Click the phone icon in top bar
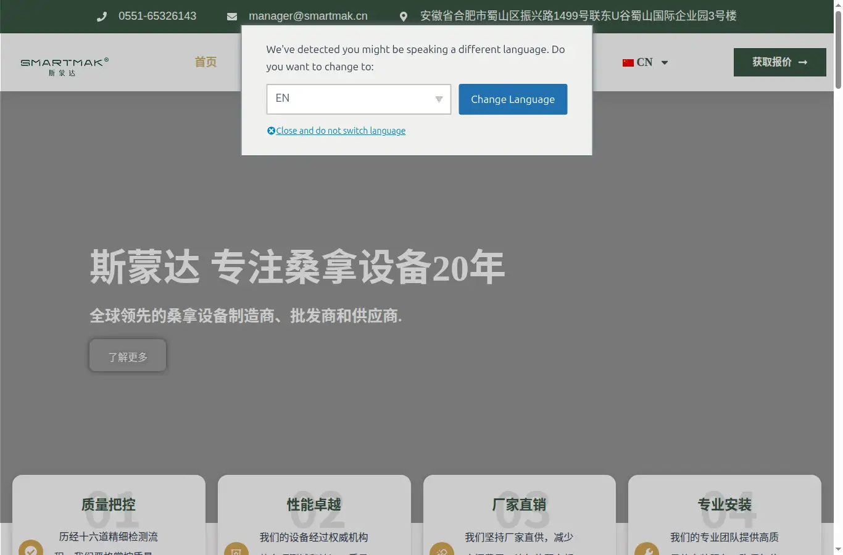This screenshot has width=843, height=555. coord(102,17)
